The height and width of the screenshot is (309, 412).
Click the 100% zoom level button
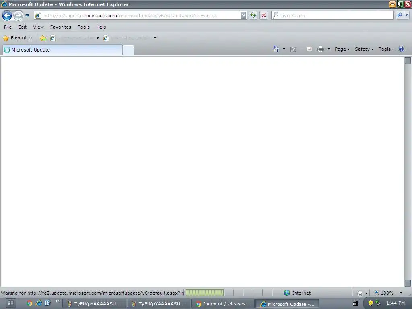click(x=384, y=293)
